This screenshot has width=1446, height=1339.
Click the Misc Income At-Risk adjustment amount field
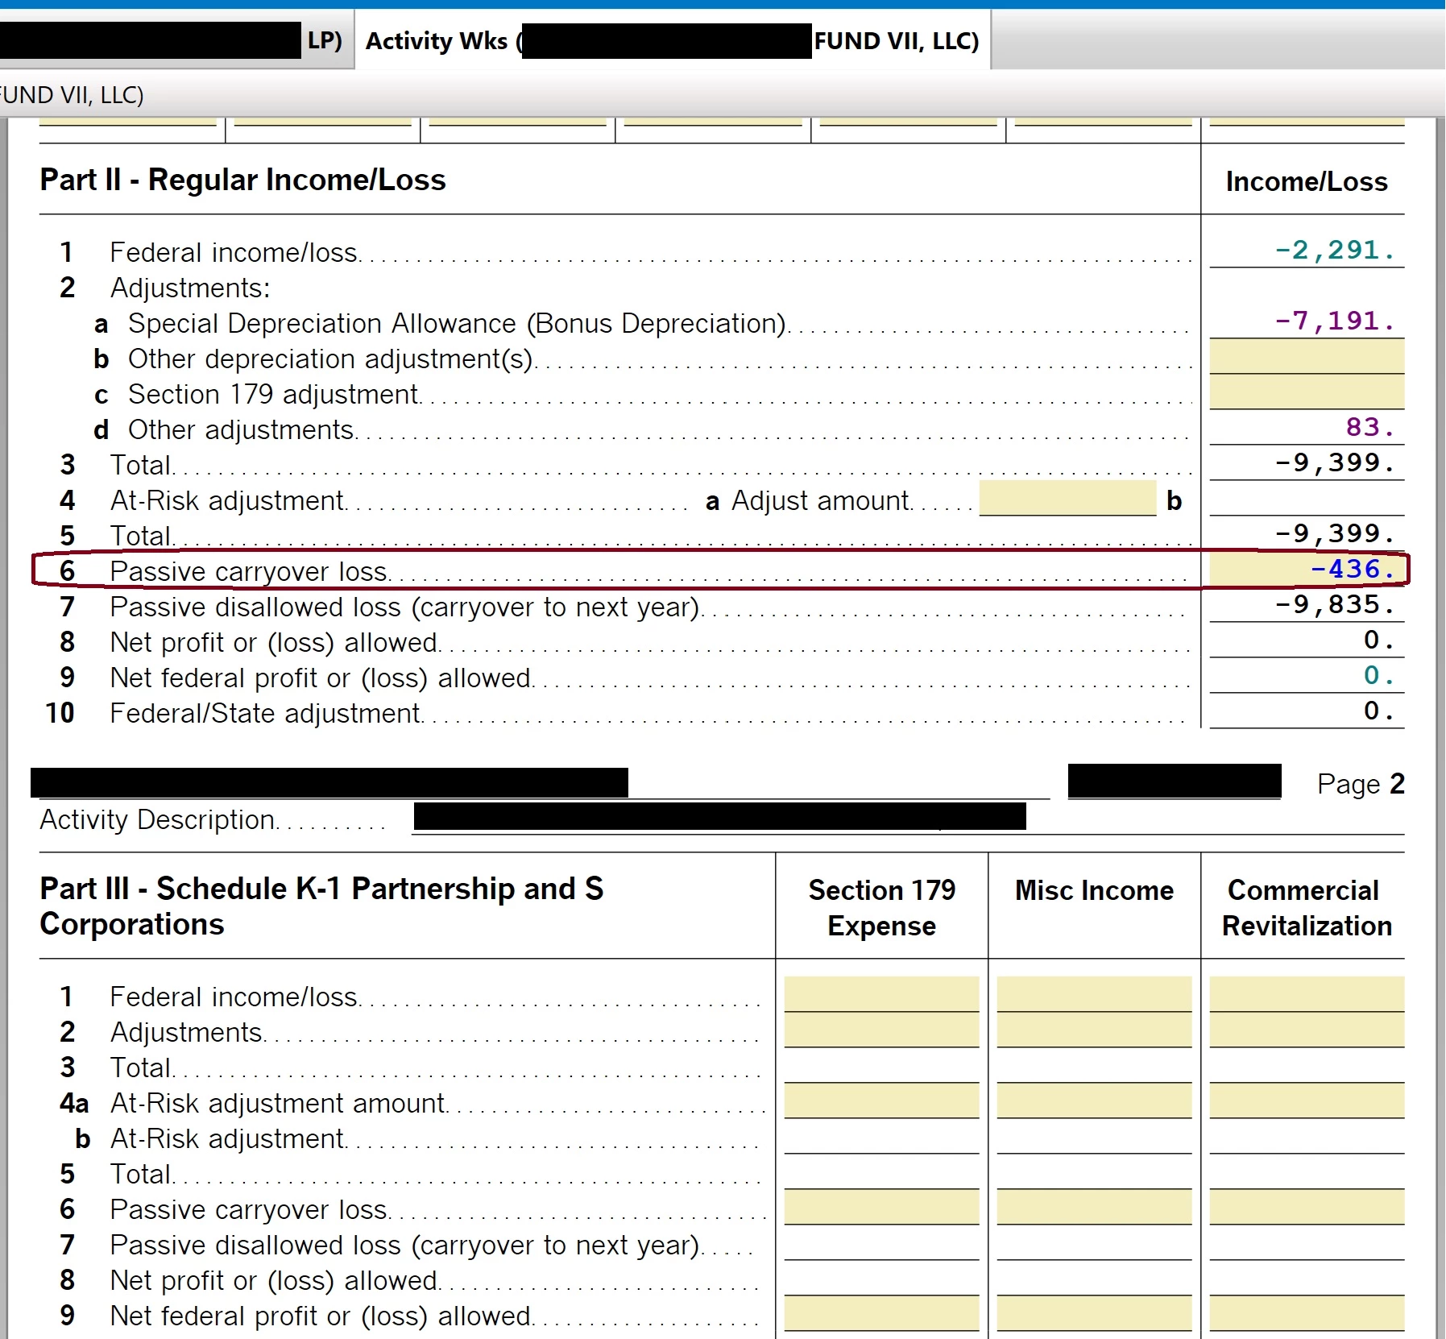point(1094,1101)
